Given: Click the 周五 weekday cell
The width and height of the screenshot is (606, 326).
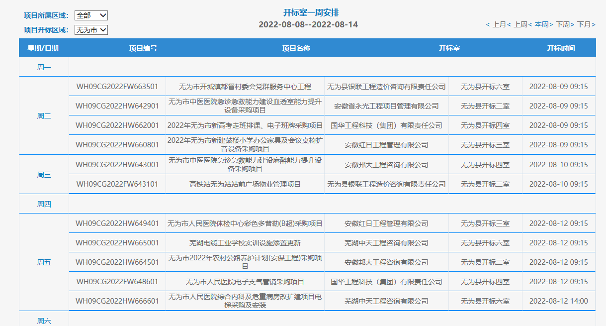Looking at the screenshot, I should (x=44, y=262).
